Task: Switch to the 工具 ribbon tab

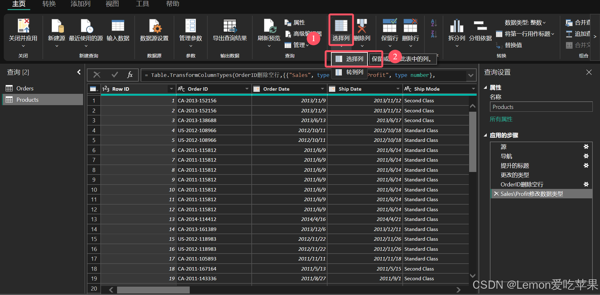Action: [142, 4]
